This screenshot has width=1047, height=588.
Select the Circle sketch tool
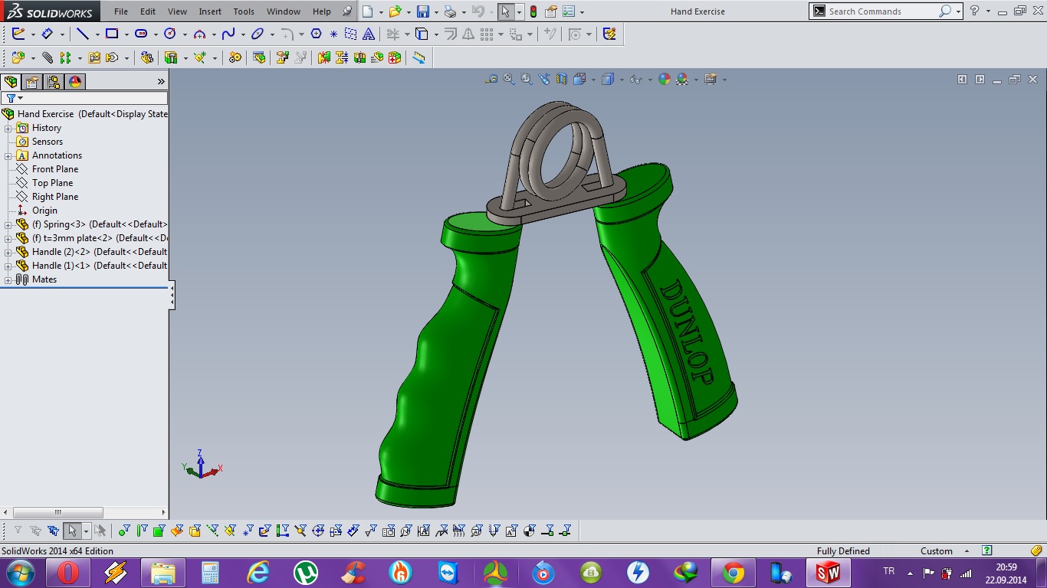[x=170, y=34]
